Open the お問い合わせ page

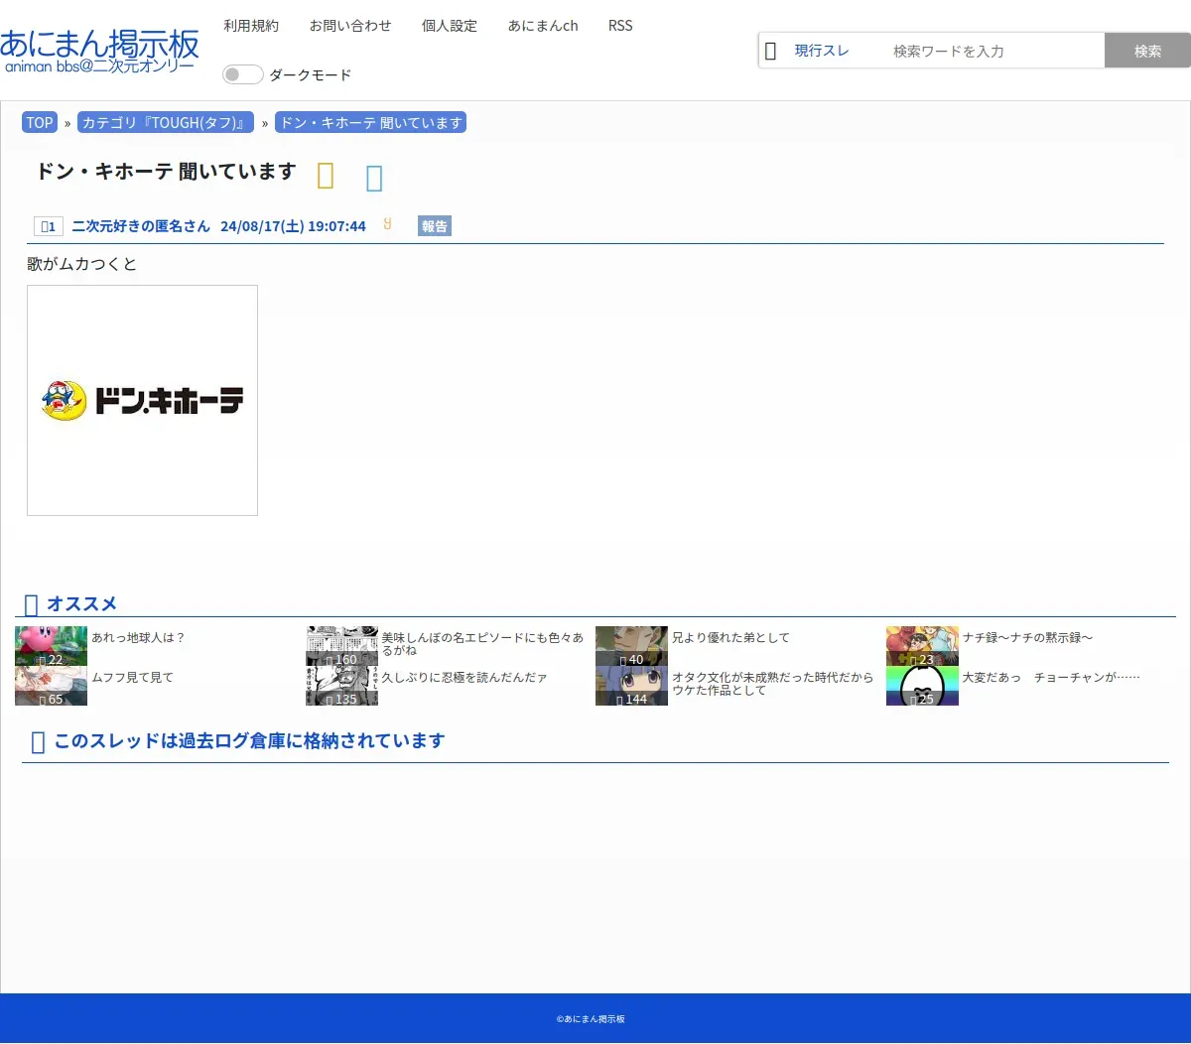pos(350,26)
